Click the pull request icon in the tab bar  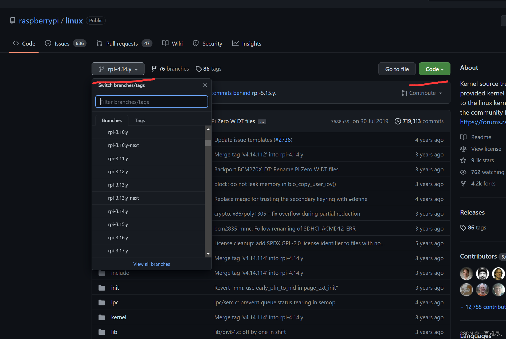tap(99, 43)
